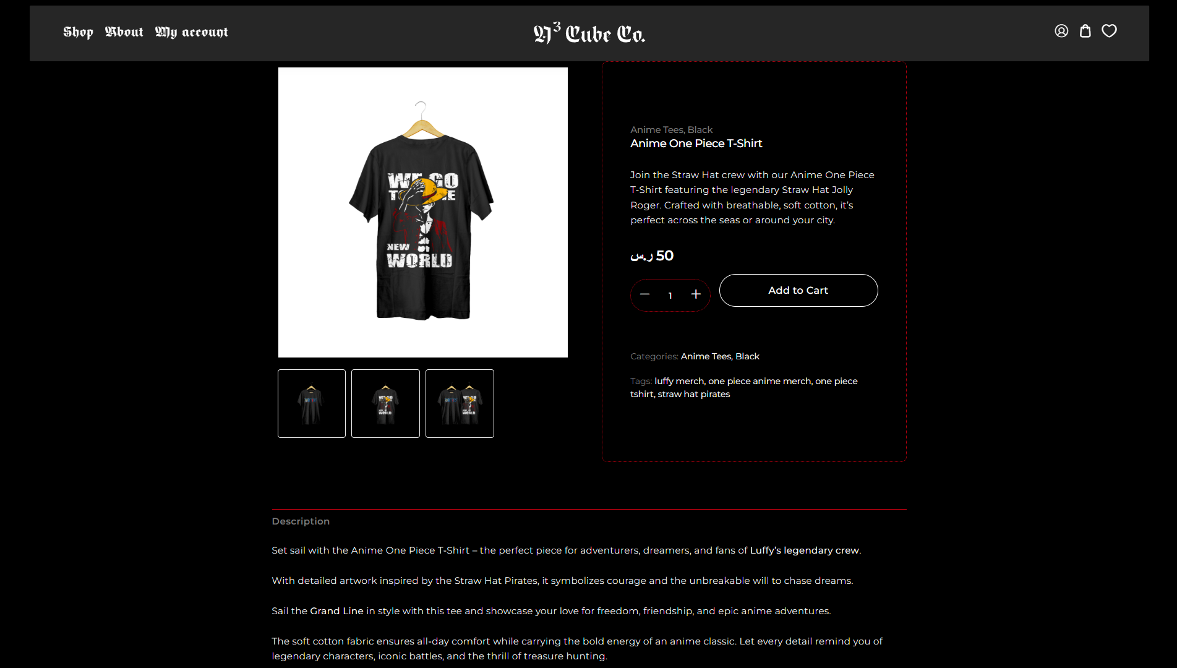Follow the luffy merch tag
Screen dimensions: 1177x668
tap(679, 381)
